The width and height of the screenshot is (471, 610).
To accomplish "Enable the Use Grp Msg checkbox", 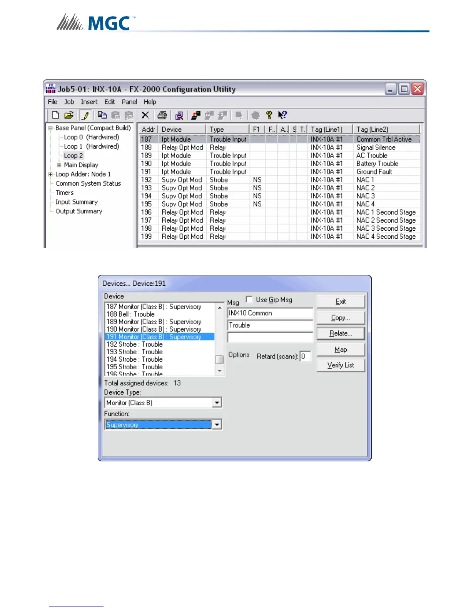I will 249,300.
